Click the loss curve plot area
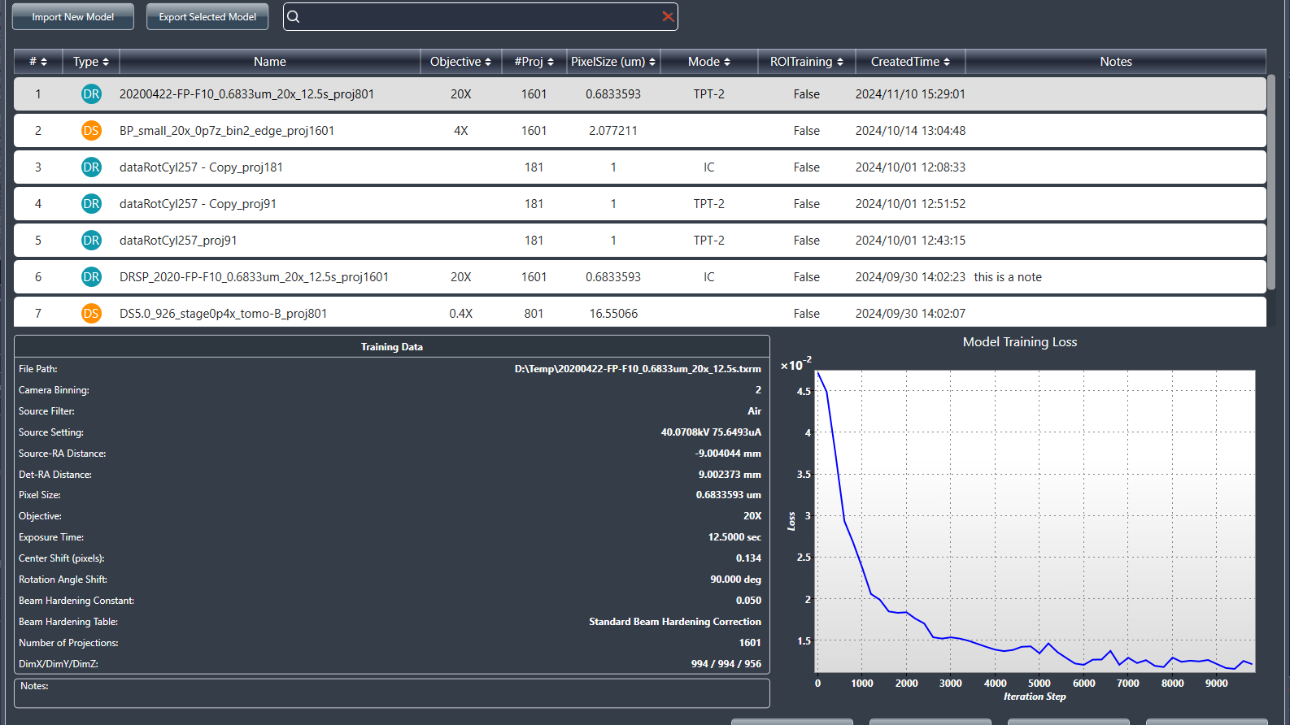This screenshot has height=725, width=1290. (x=1035, y=521)
